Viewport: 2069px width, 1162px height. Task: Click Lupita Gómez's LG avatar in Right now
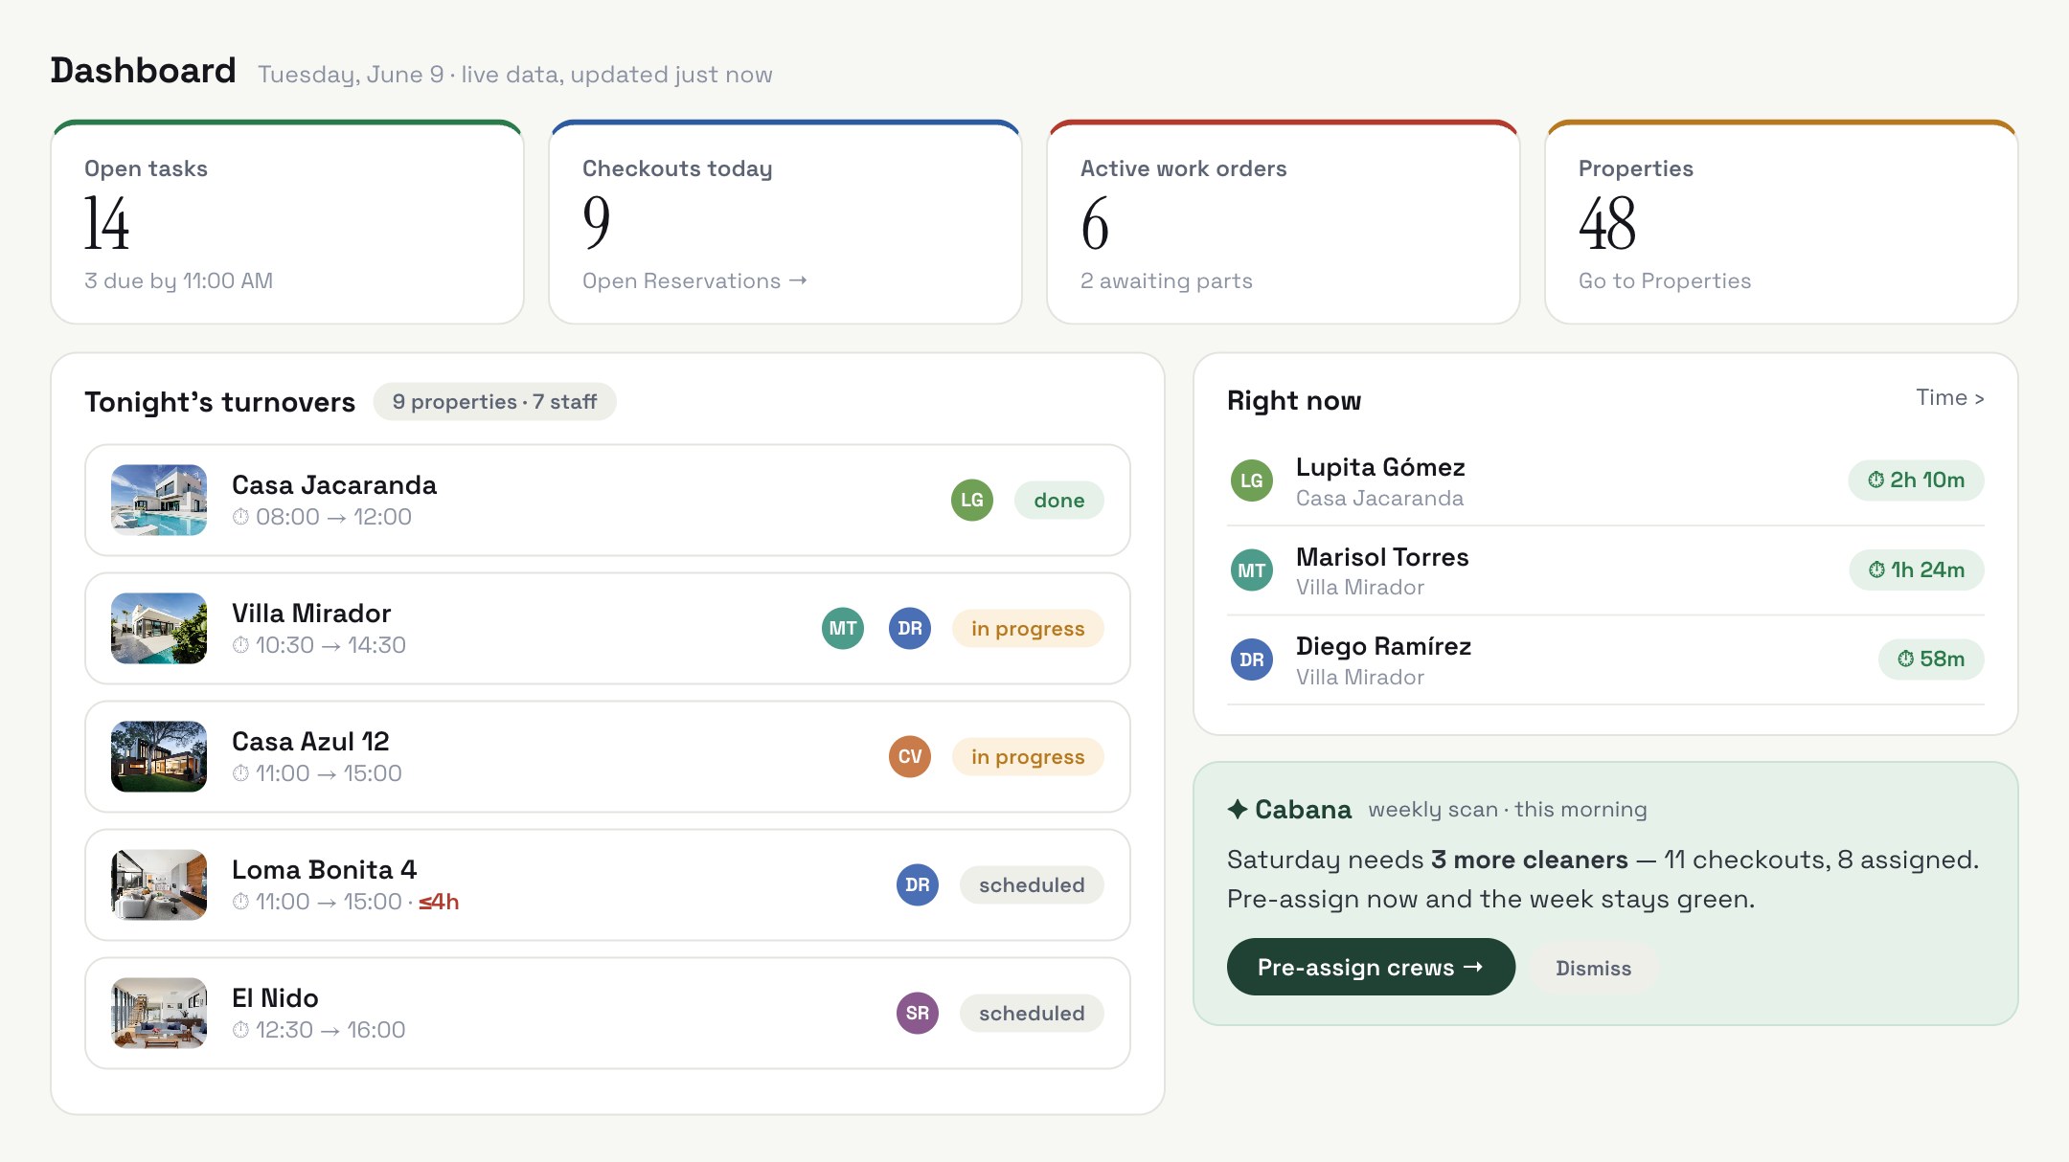pos(1252,480)
